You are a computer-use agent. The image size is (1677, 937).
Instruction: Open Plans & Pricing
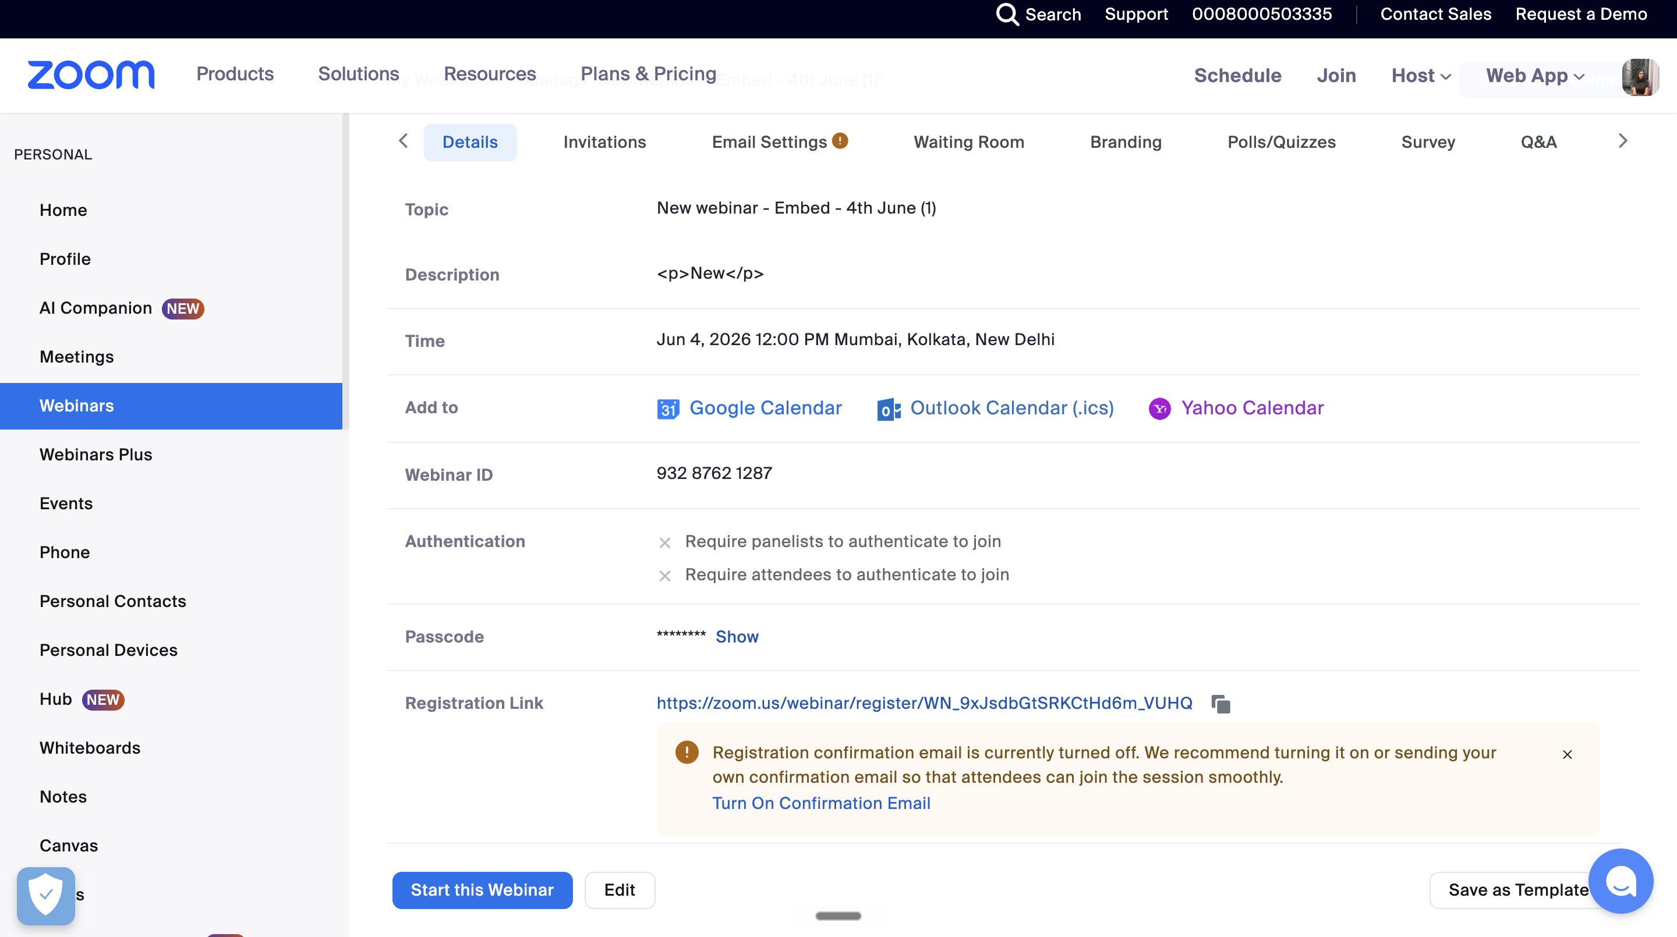[x=649, y=73]
